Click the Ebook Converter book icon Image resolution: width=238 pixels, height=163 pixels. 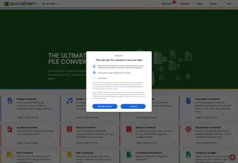[x=70, y=129]
